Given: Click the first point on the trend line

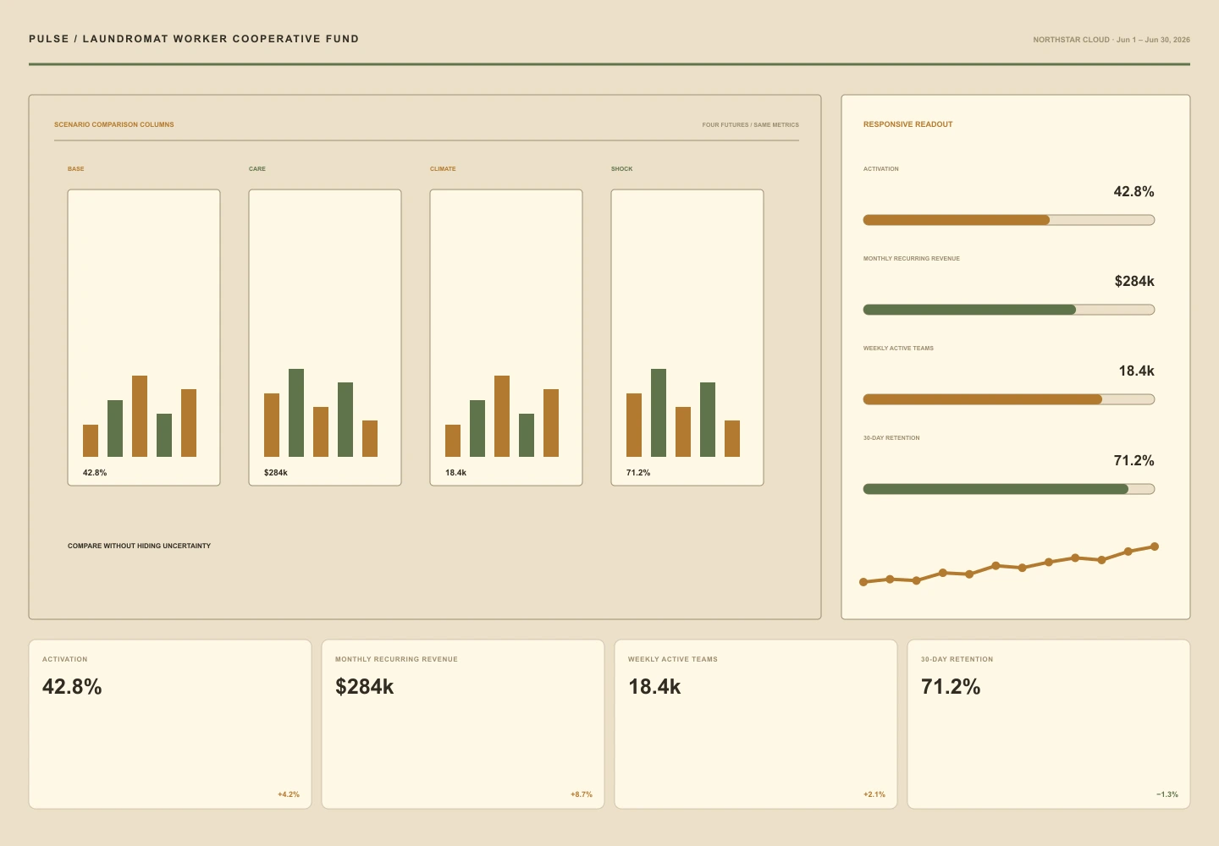Looking at the screenshot, I should coord(863,582).
